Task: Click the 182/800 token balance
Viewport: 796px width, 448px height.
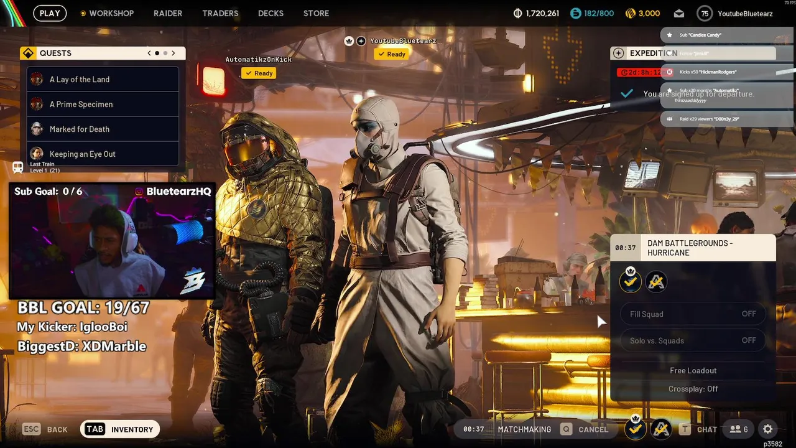Action: pos(599,13)
